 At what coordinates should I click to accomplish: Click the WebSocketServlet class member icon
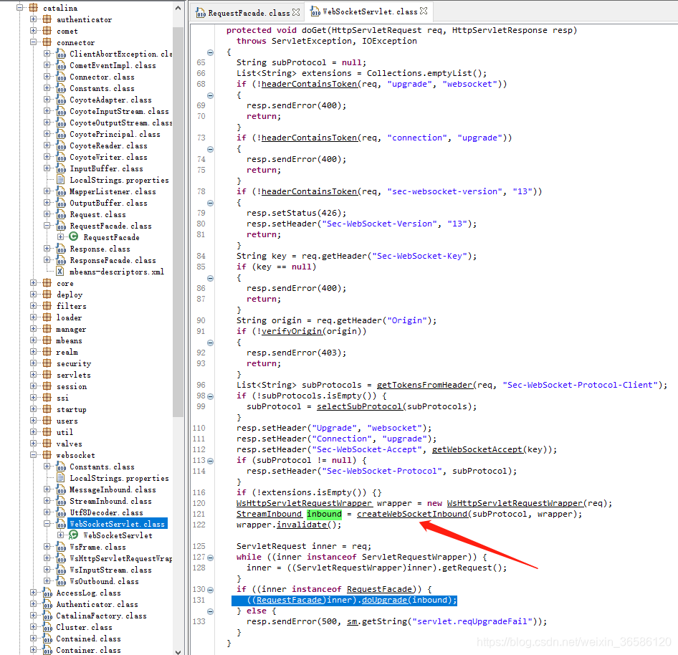(x=74, y=535)
